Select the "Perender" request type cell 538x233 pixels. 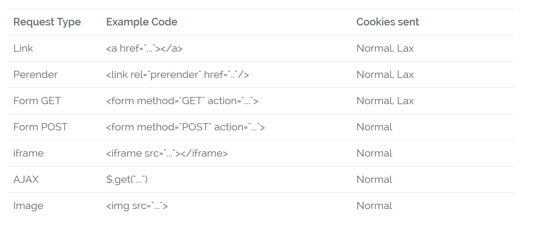[35, 74]
